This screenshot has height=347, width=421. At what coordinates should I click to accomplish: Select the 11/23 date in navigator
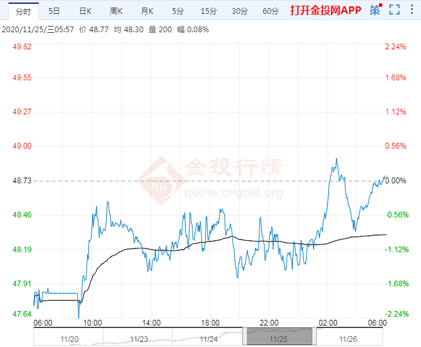[139, 339]
